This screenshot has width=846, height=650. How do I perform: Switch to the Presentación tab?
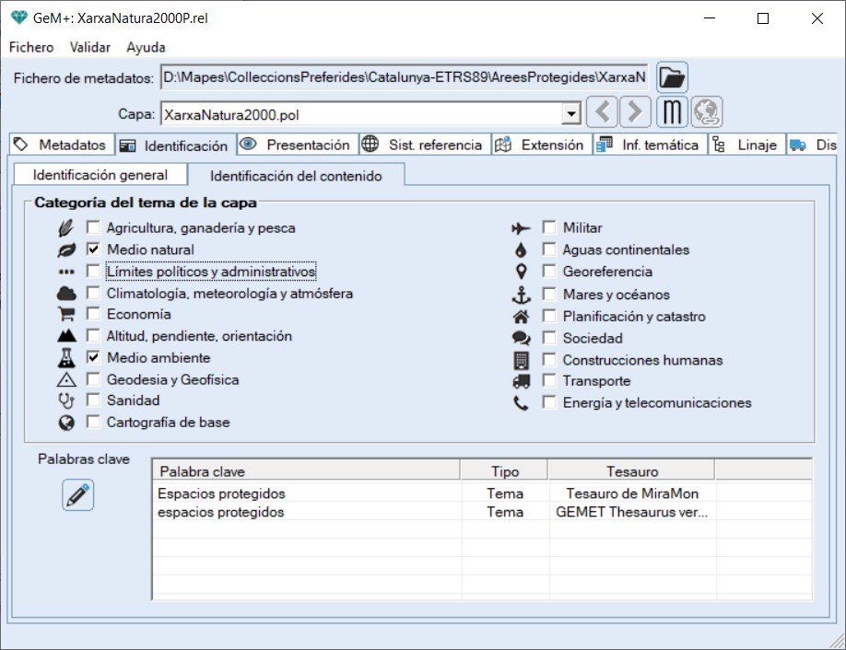[297, 145]
